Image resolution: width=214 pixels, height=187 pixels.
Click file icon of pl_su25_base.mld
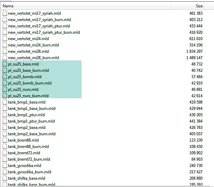point(5,64)
